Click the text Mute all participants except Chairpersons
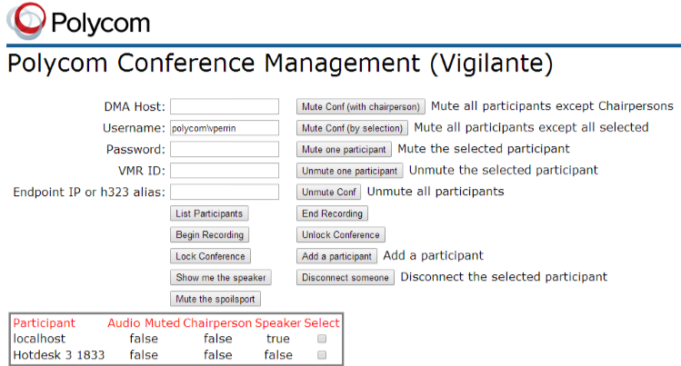Screen dimensions: 681x366 [552, 106]
